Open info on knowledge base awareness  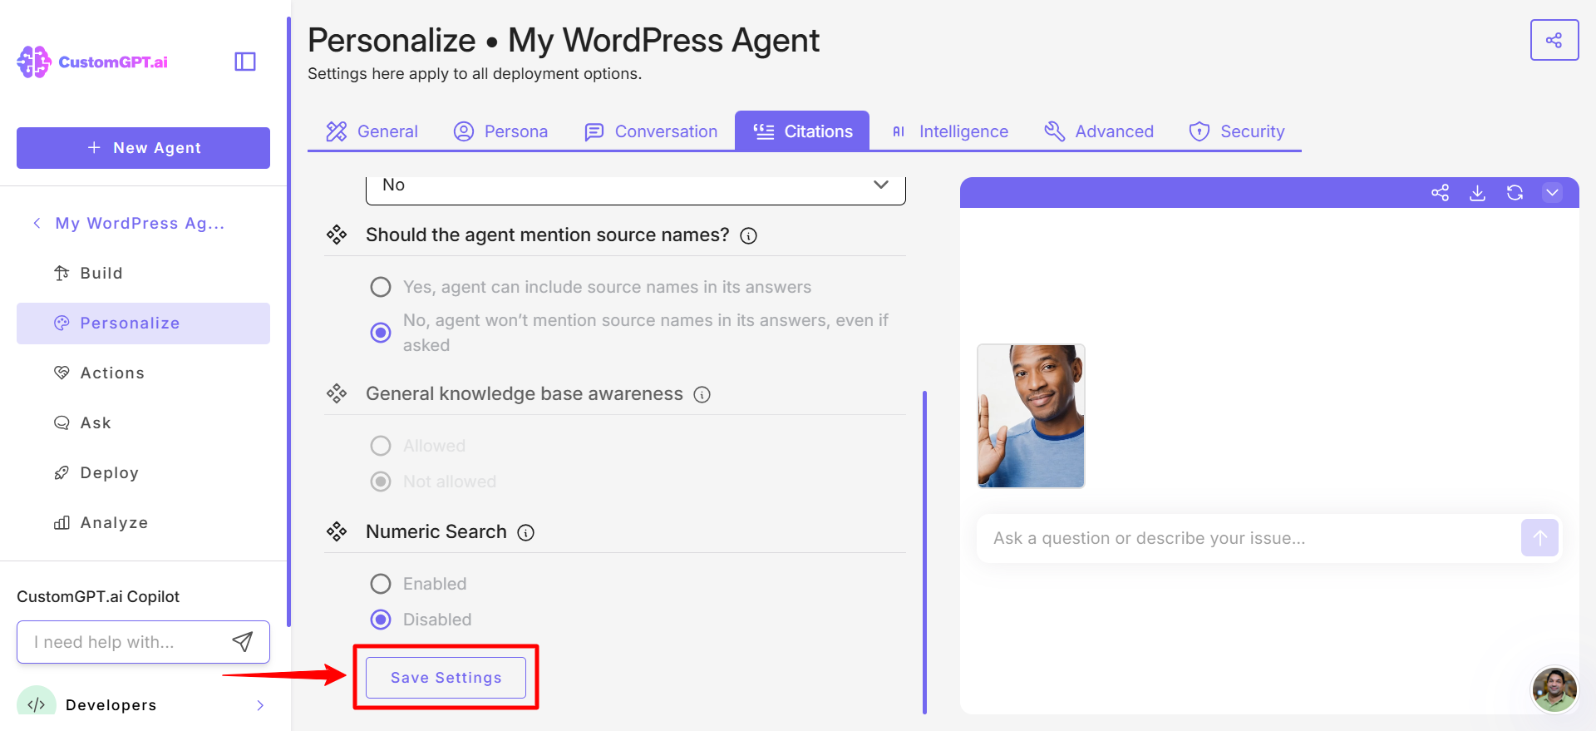[702, 395]
